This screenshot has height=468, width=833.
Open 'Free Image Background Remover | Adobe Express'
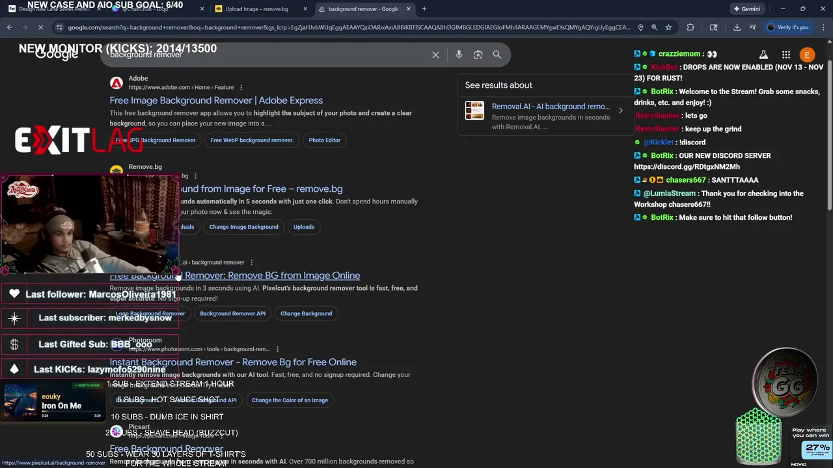pyautogui.click(x=216, y=100)
